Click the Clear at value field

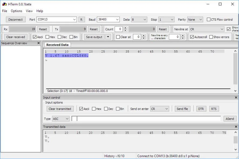click(137, 37)
